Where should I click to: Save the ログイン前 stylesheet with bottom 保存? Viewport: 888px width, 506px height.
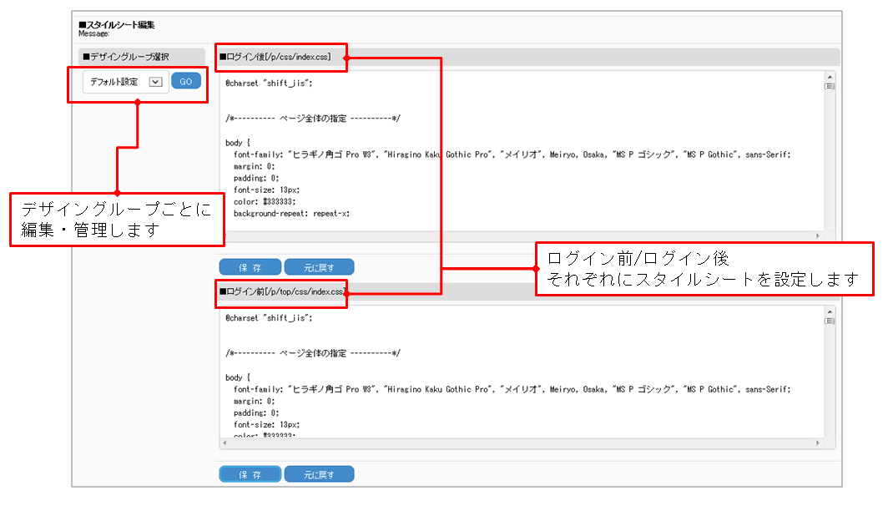250,474
